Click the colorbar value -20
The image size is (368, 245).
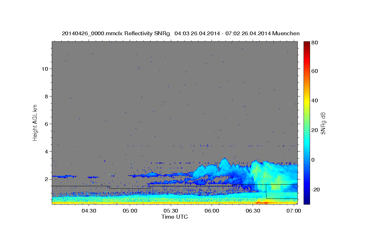[x=315, y=190]
